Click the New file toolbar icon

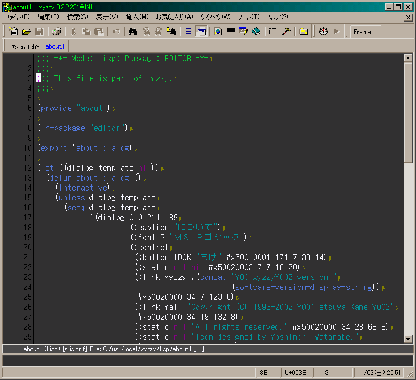pyautogui.click(x=13, y=31)
